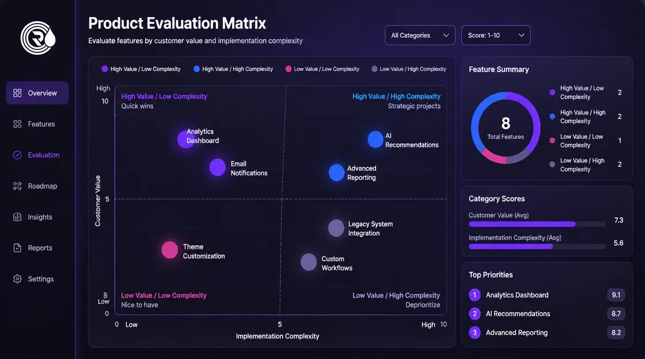Toggle Low Value / Low Complexity legend swatch

point(289,69)
